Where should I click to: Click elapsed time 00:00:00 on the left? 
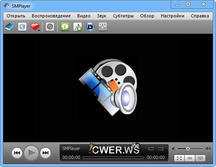(x=71, y=157)
